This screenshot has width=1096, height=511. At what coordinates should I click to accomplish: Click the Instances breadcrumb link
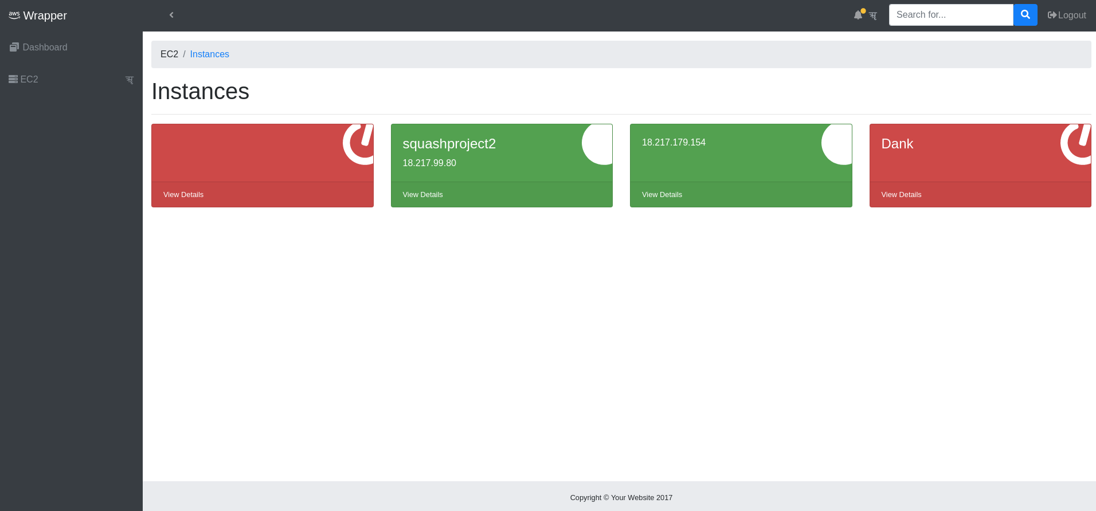[209, 54]
